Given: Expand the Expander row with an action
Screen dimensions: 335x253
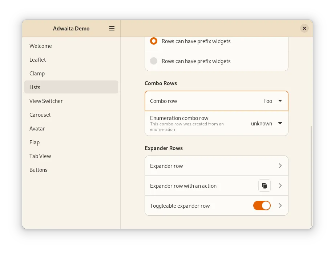Looking at the screenshot, I should click(x=280, y=186).
